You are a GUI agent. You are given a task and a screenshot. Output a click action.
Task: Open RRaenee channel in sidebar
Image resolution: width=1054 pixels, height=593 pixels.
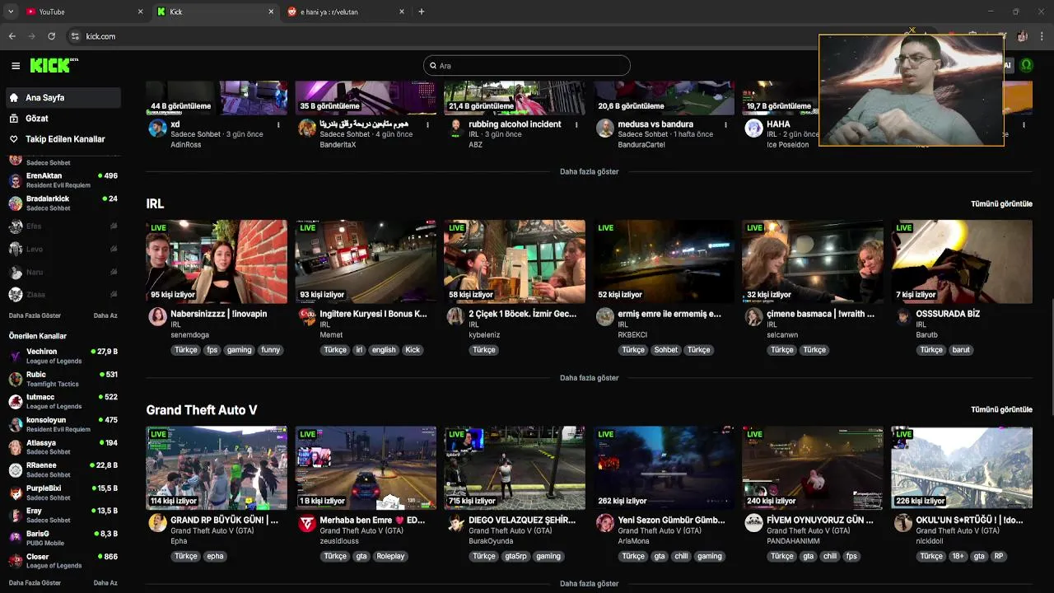coord(63,469)
